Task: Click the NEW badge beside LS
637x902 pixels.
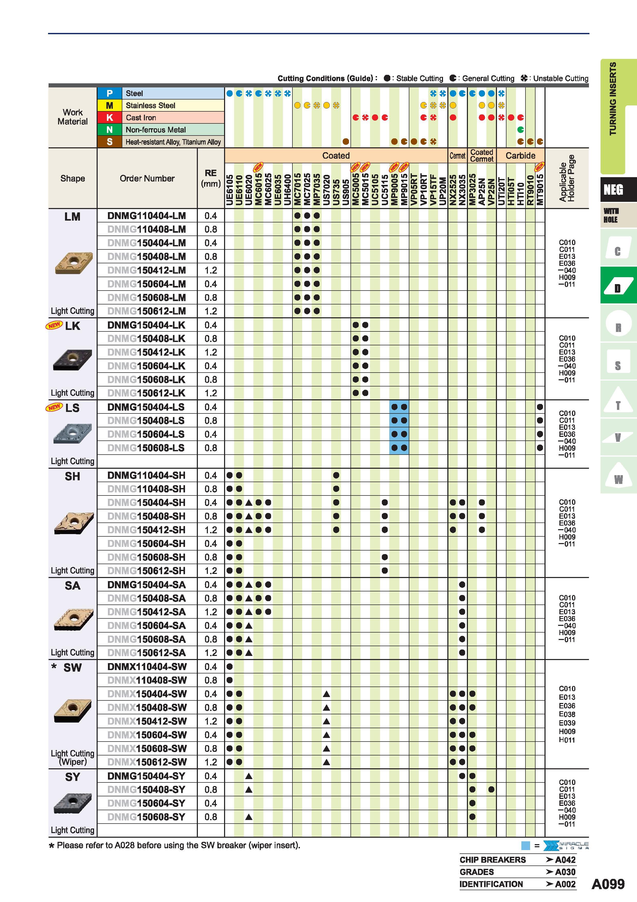Action: coord(54,407)
